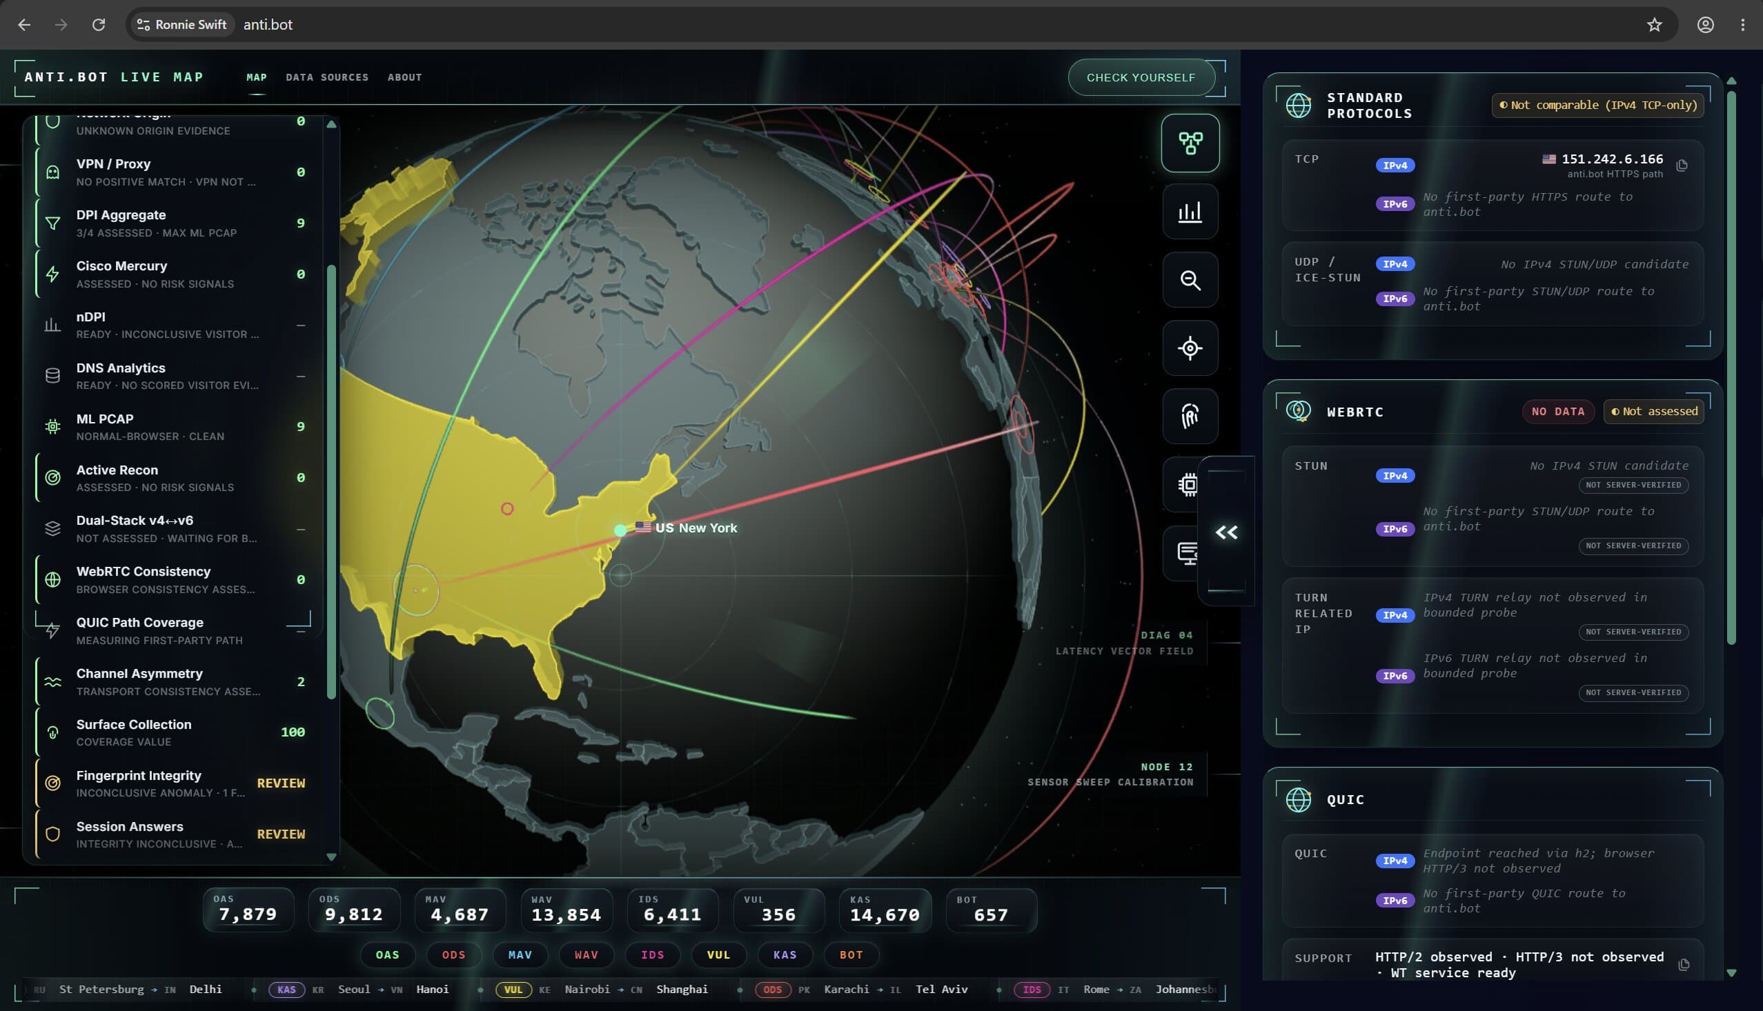
Task: Click the ML PCAP chip icon
Action: click(x=53, y=426)
